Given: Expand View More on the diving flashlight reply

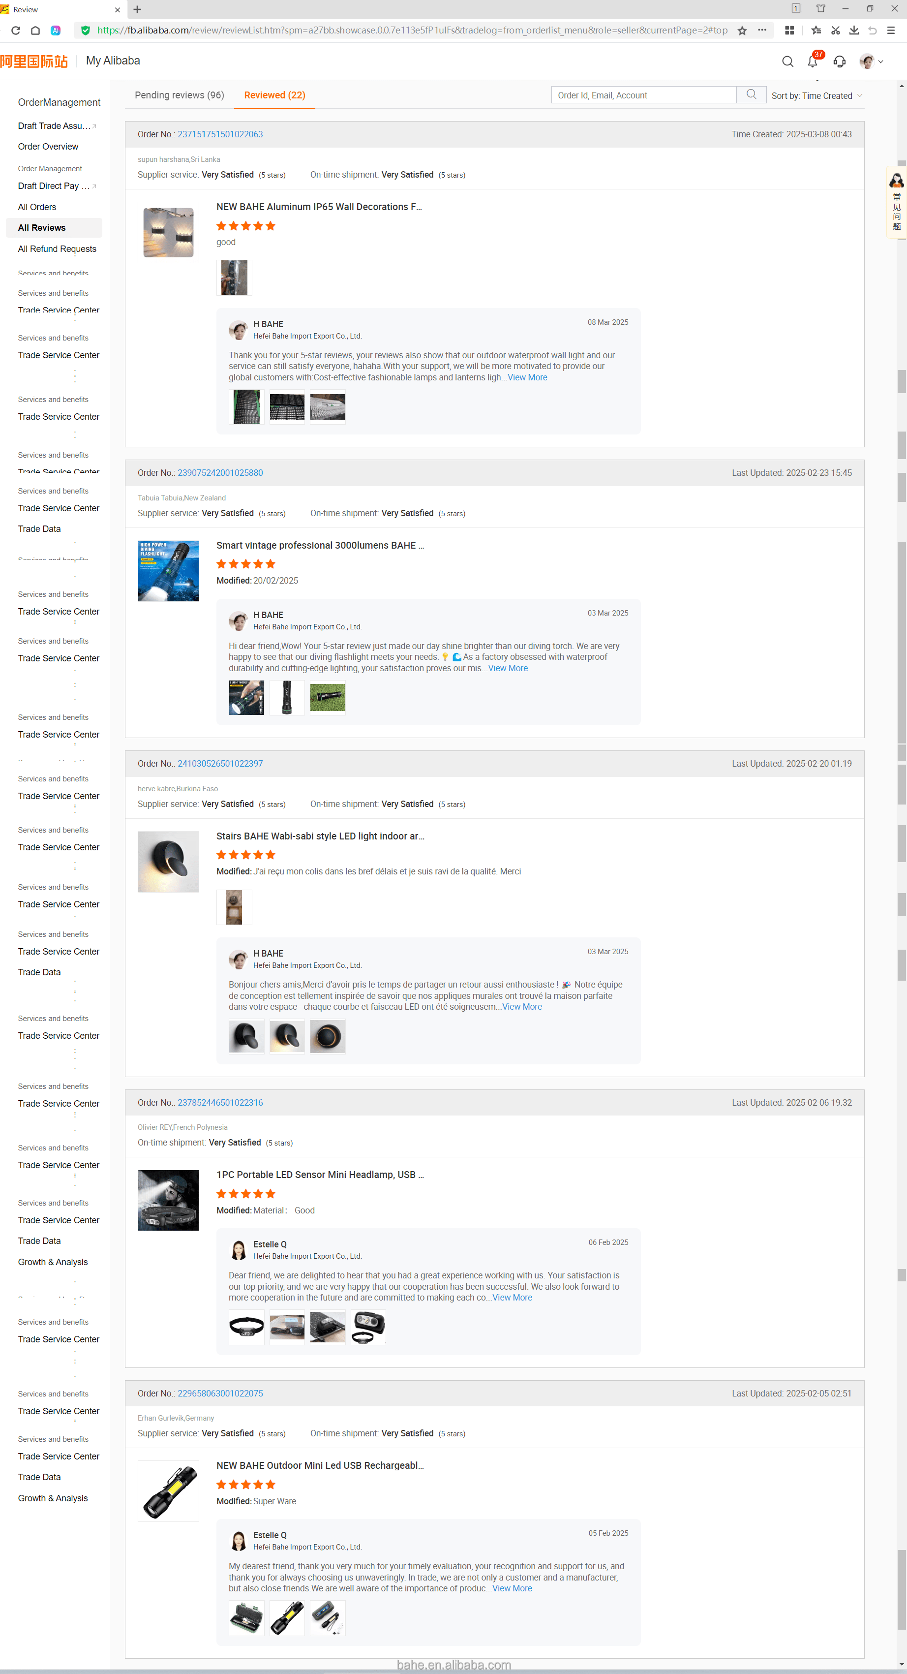Looking at the screenshot, I should pyautogui.click(x=508, y=668).
